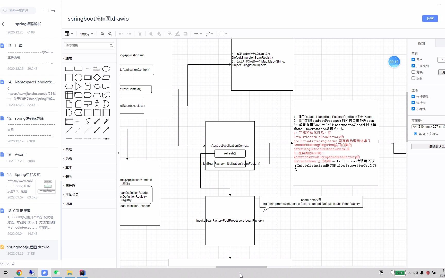
Task: Click the 分享 share button
Action: tap(430, 19)
